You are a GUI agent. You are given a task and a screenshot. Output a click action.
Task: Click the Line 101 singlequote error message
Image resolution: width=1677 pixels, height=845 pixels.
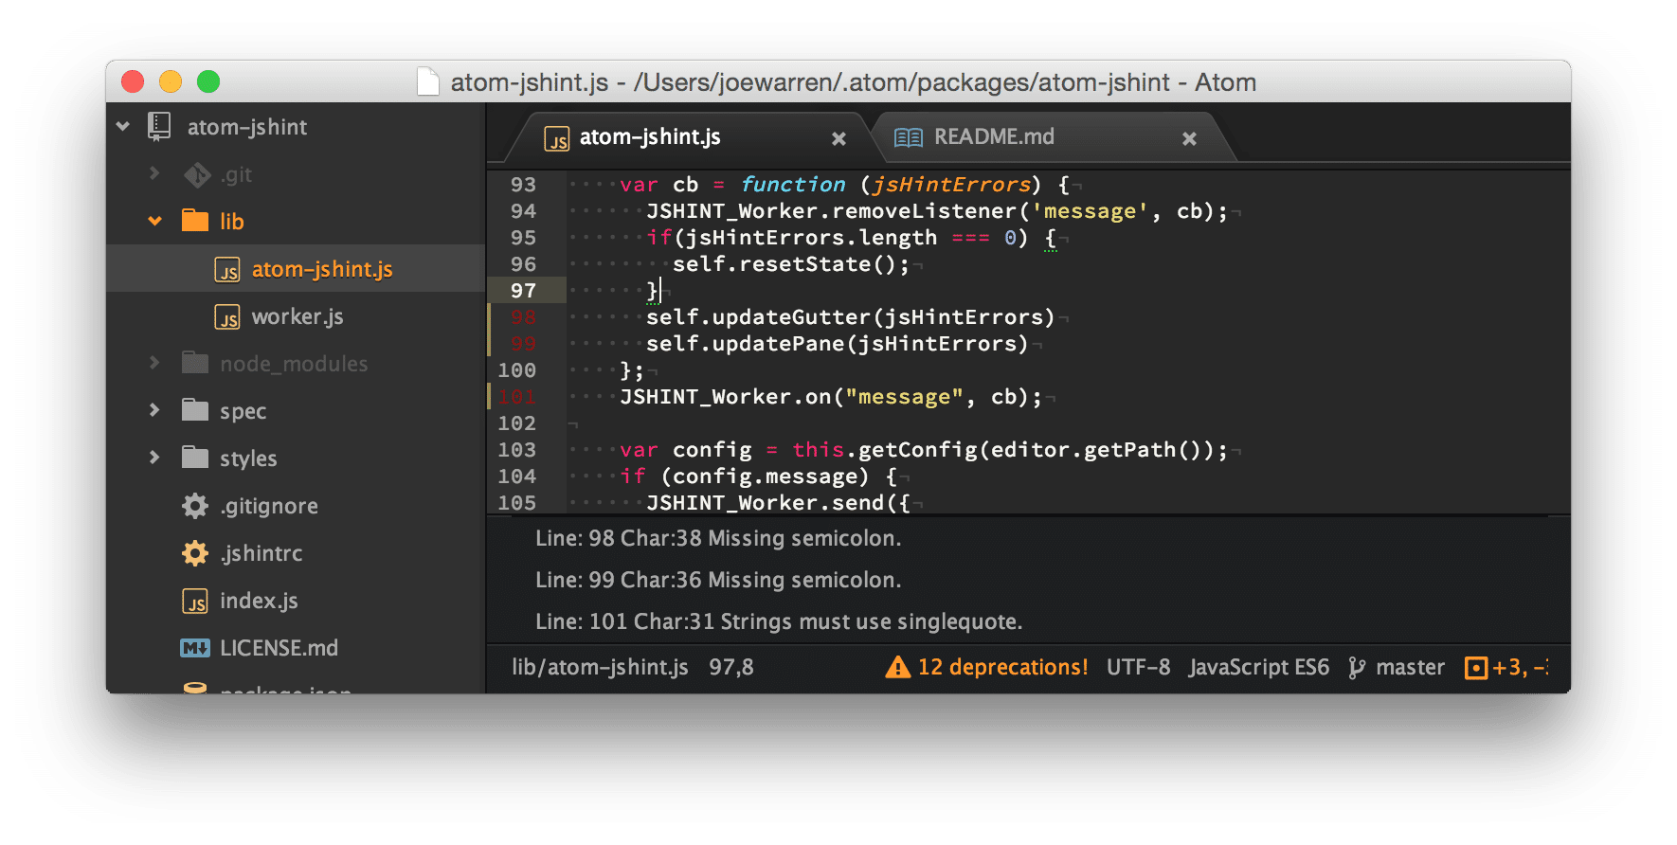pyautogui.click(x=779, y=621)
